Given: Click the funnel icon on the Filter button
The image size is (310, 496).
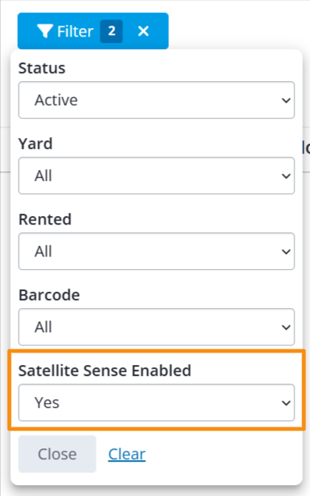Looking at the screenshot, I should point(44,31).
